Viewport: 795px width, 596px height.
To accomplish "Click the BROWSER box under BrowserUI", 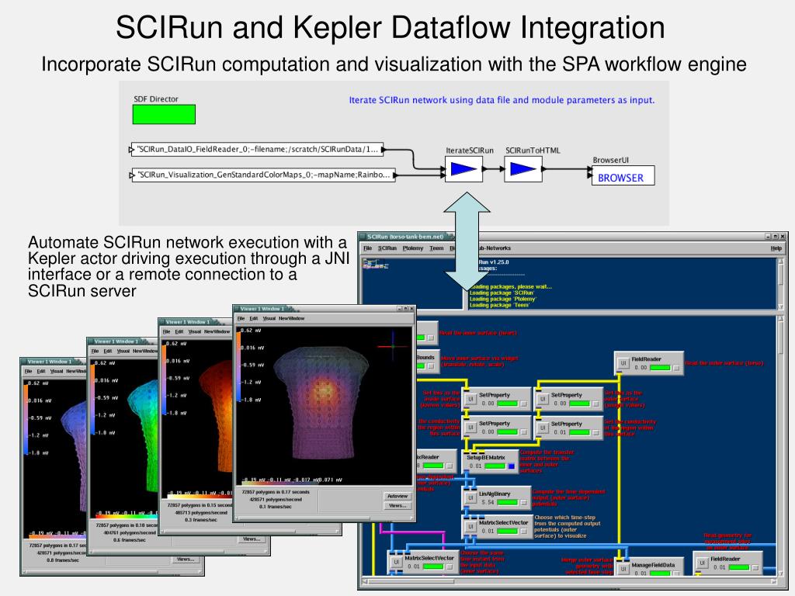I will (623, 176).
